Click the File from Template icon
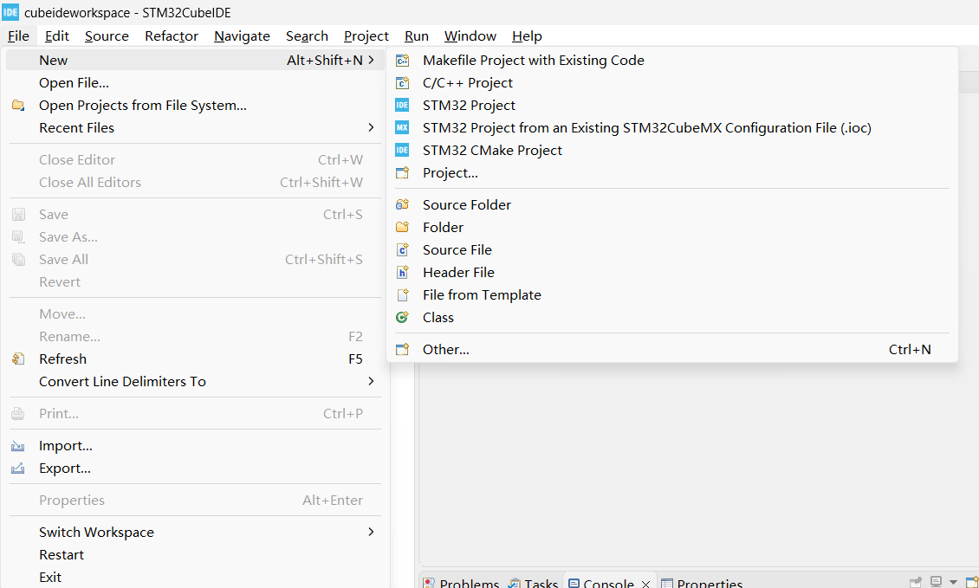 click(x=402, y=294)
